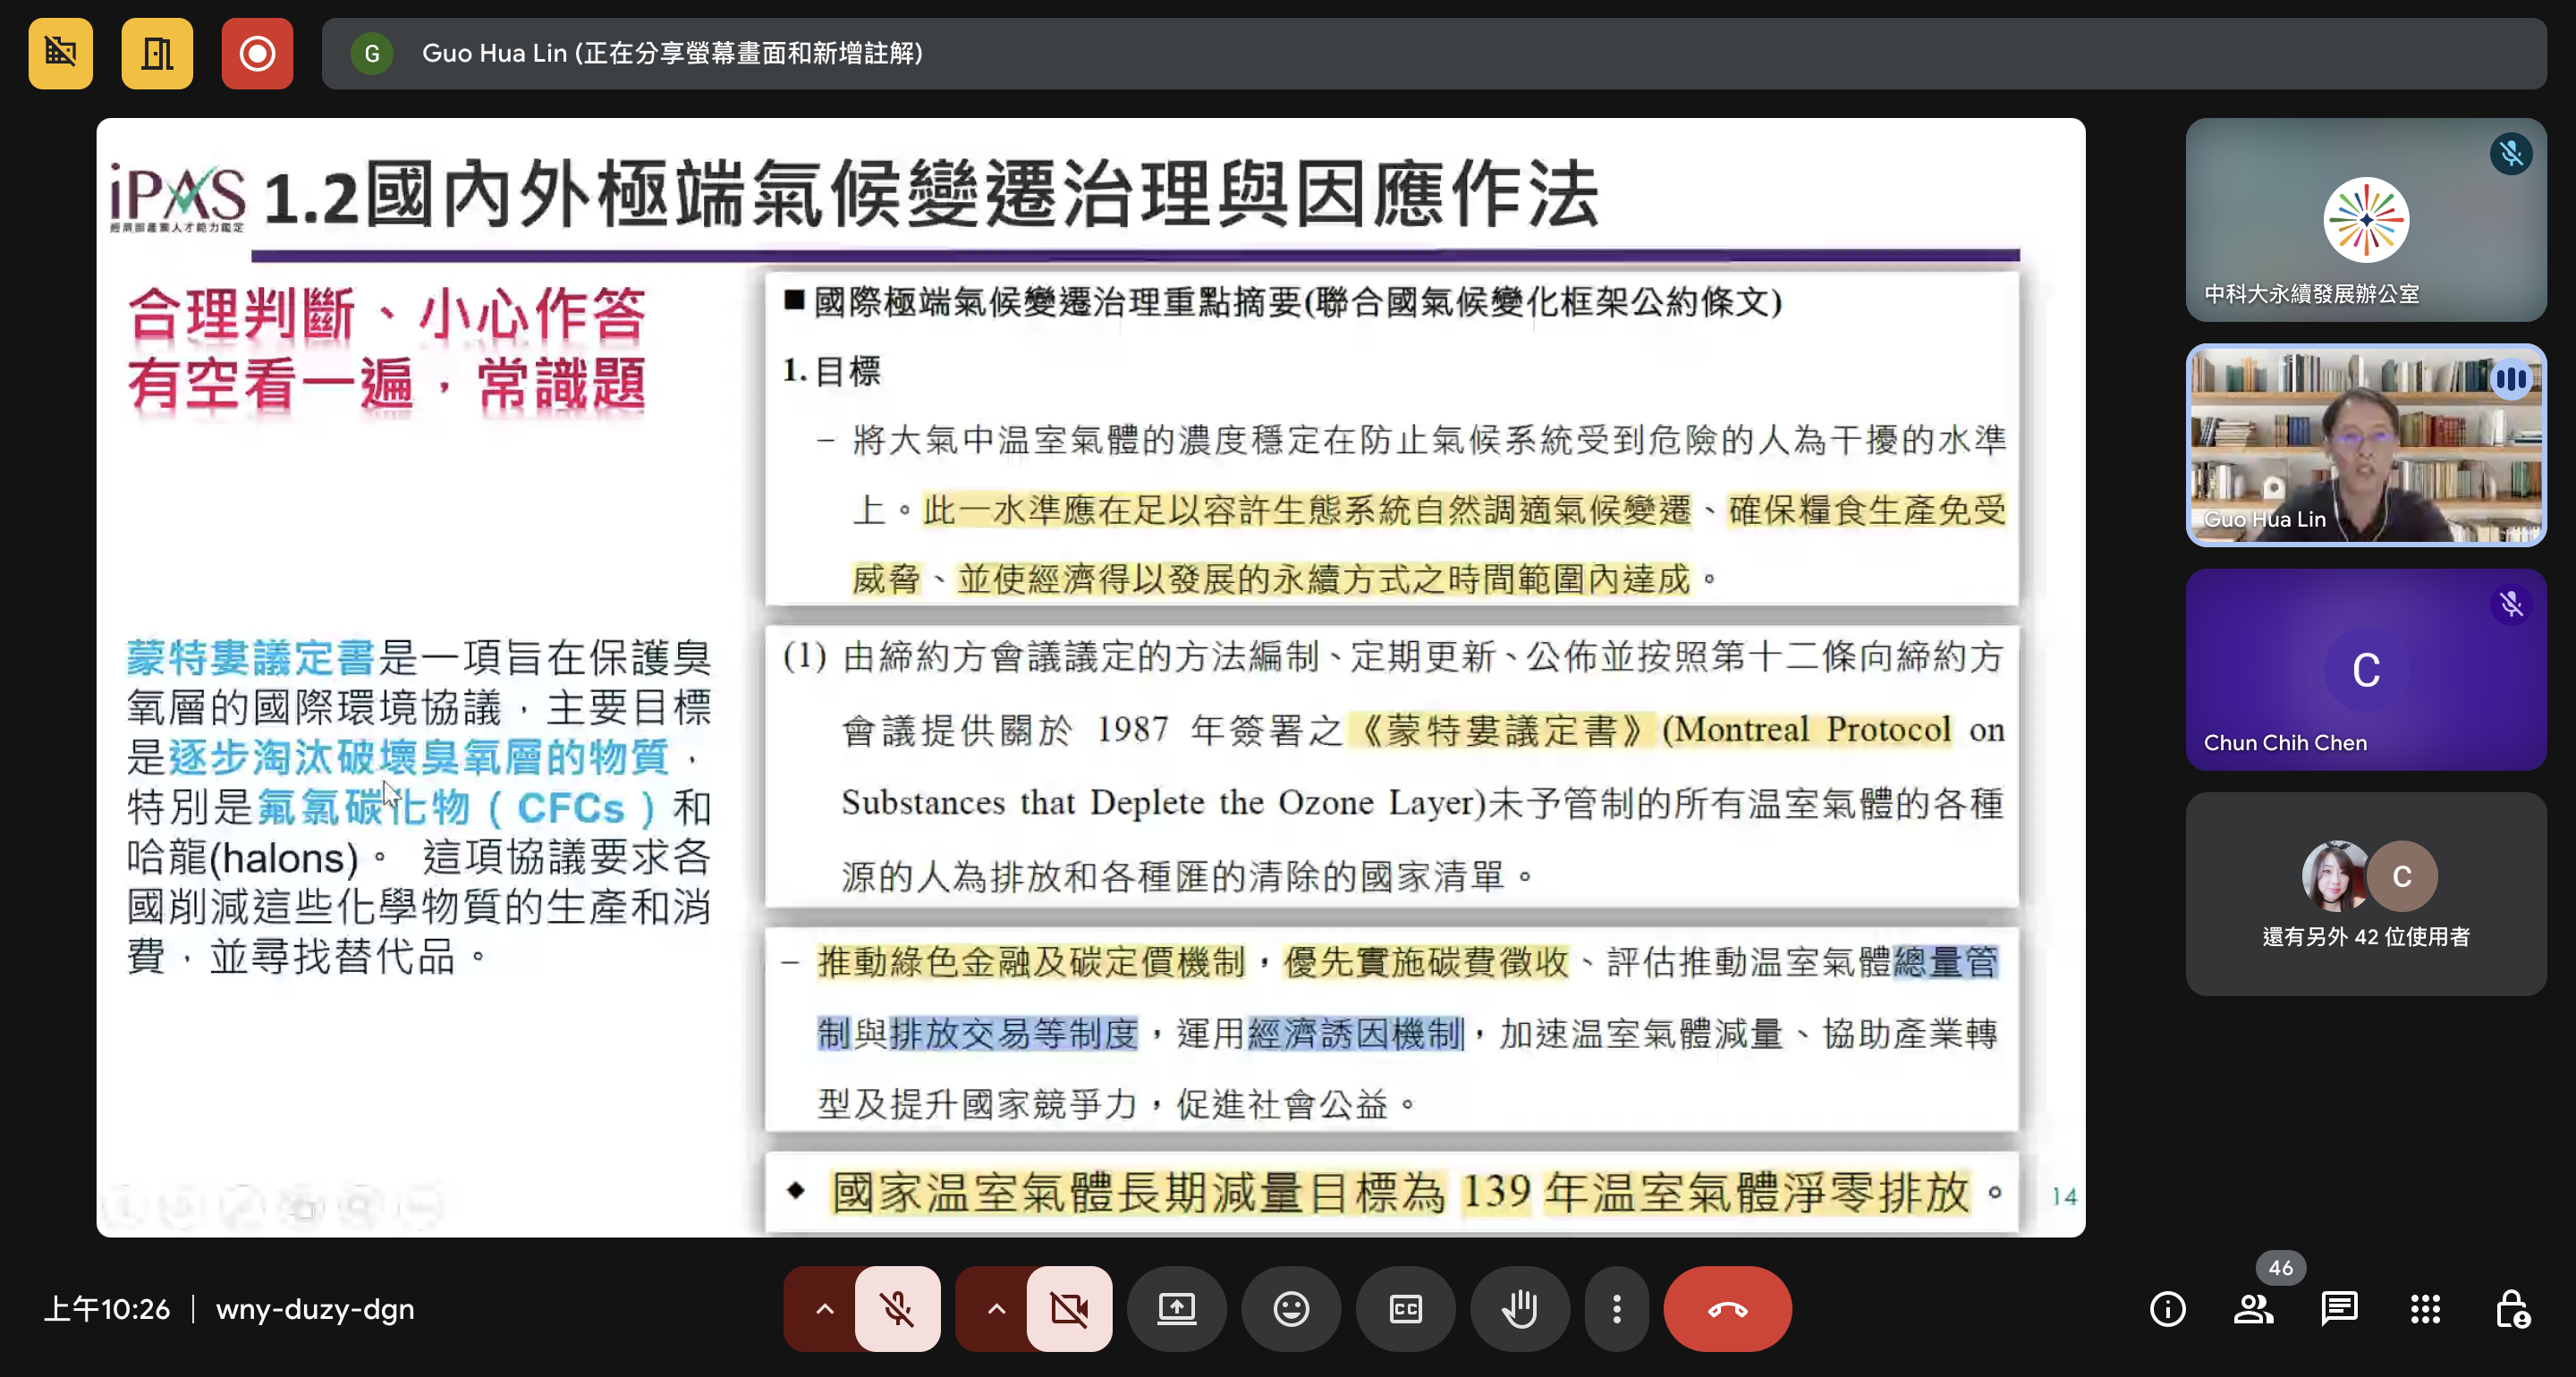Show everyone via the people icon
Screen dimensions: 2576x1377
2253,1308
